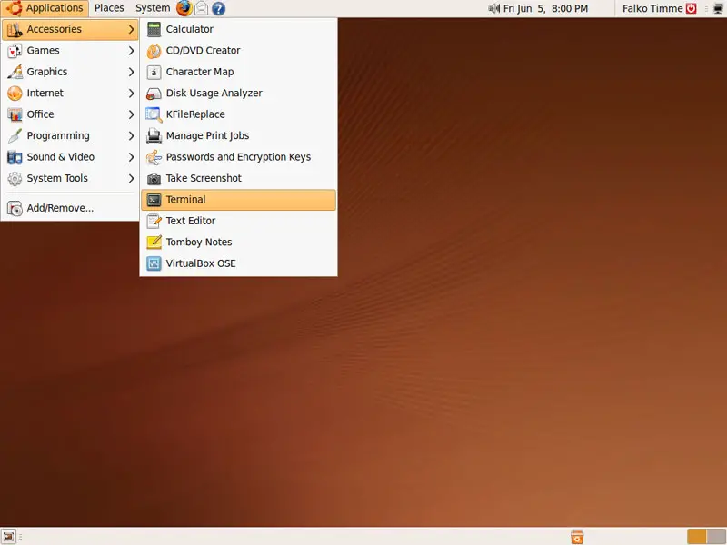Open the network monitor icon in top panel

coord(718,8)
